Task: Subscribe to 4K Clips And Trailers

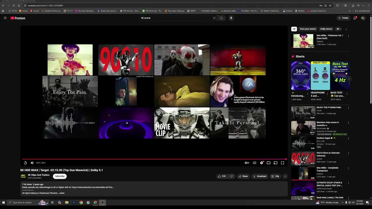Action: point(60,176)
